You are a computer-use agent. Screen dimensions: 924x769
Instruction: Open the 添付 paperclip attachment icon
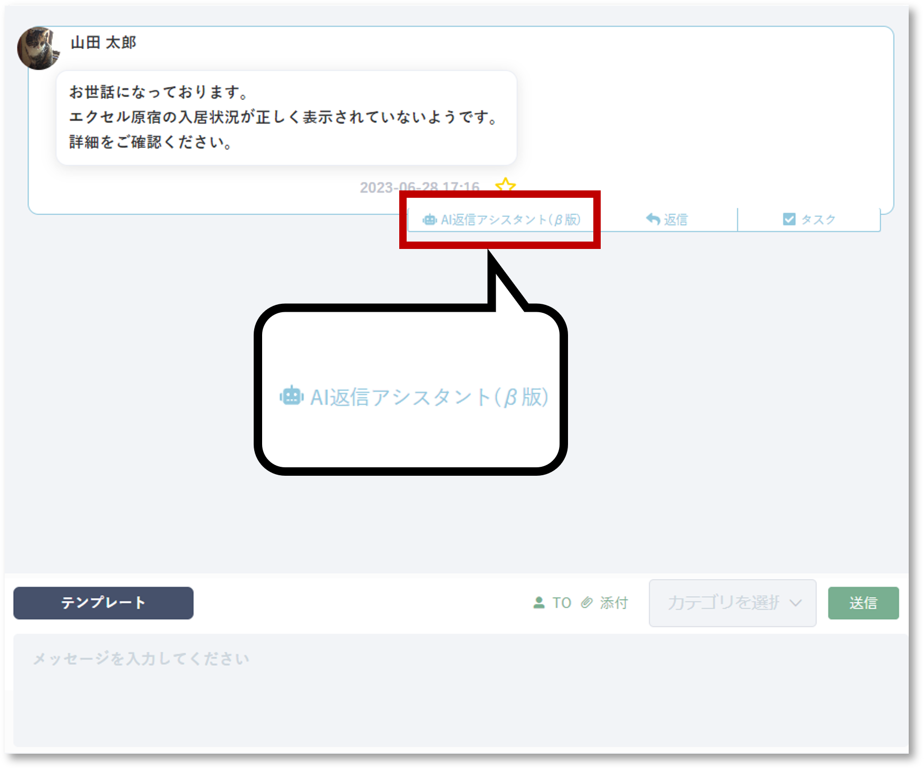(588, 603)
